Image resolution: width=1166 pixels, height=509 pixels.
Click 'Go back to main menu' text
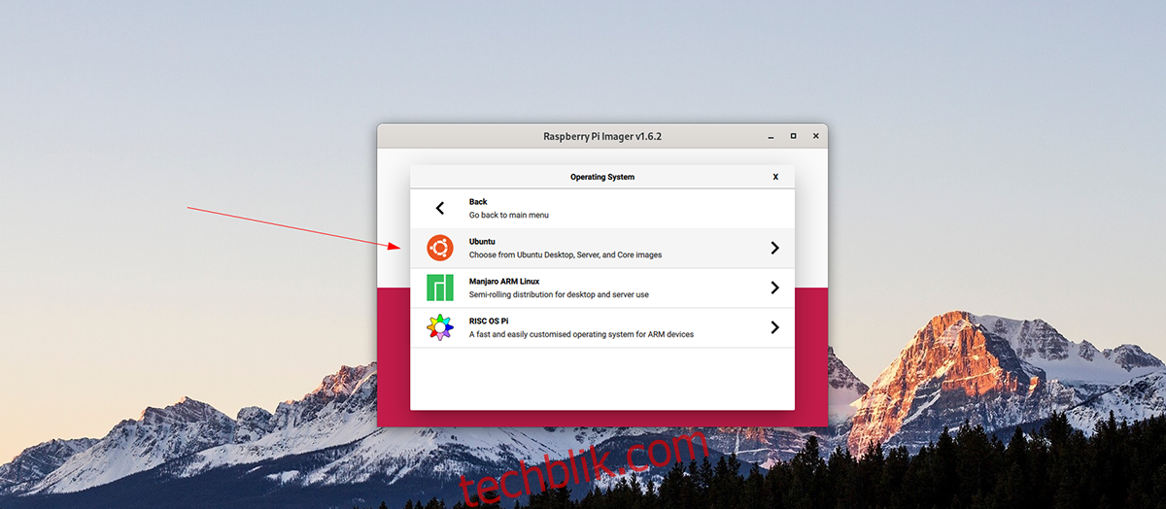[509, 215]
